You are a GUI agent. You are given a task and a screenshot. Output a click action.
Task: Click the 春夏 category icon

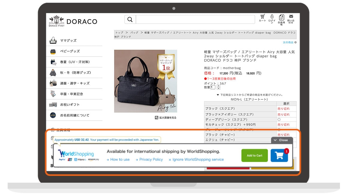(x=53, y=62)
